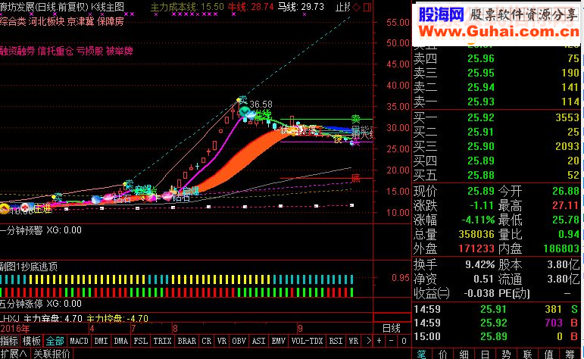
Task: Click the 换手 value 9.42%
Action: coord(479,265)
